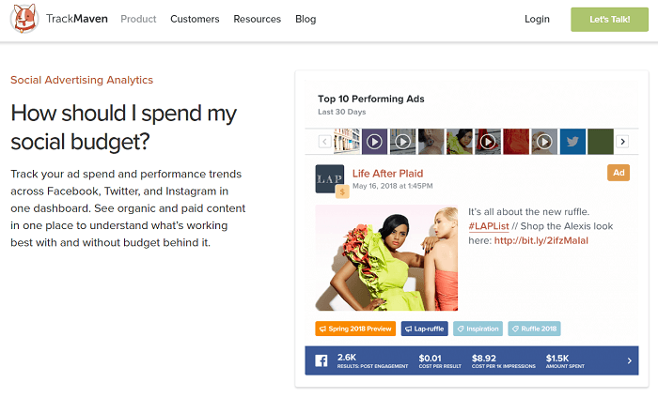658x398 pixels.
Task: Click the LAP profile avatar
Action: pyautogui.click(x=329, y=178)
